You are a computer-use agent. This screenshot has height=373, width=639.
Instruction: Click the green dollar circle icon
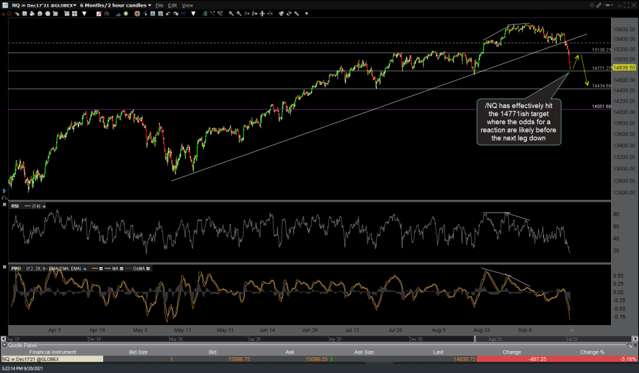coord(126,13)
